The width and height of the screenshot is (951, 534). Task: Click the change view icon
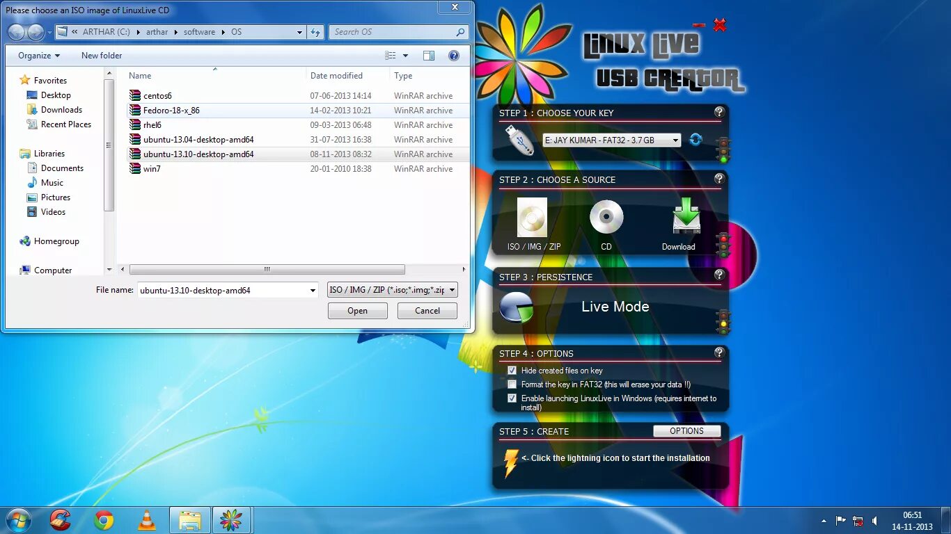coord(391,56)
